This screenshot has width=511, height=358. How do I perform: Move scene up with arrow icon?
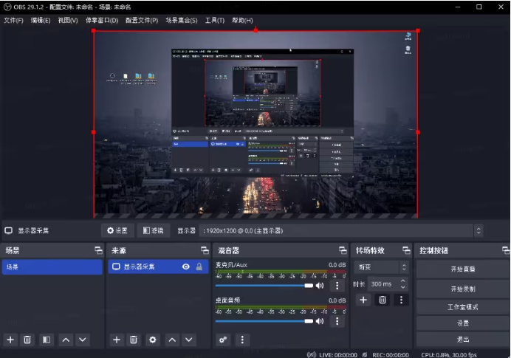pyautogui.click(x=66, y=340)
